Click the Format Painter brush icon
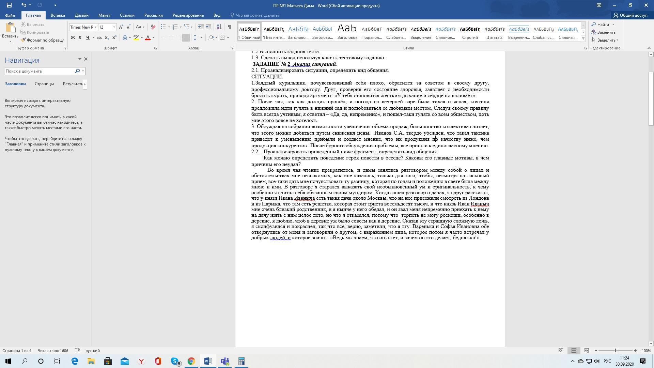This screenshot has width=654, height=368. coord(23,40)
